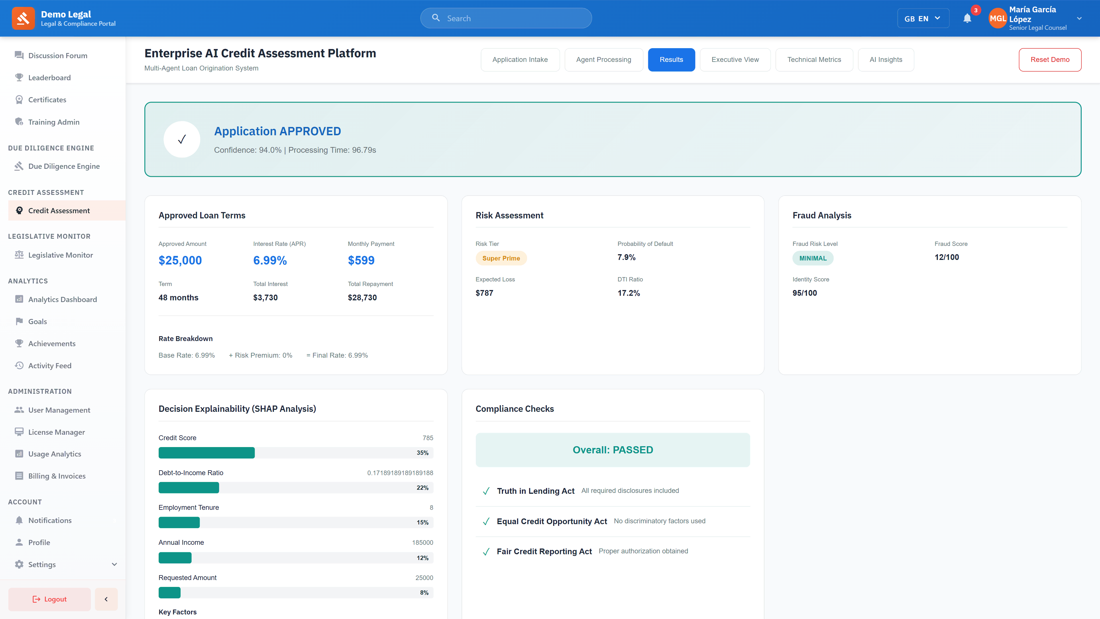Screen dimensions: 1100x619
Task: Open the GB EN language dropdown
Action: pyautogui.click(x=923, y=18)
